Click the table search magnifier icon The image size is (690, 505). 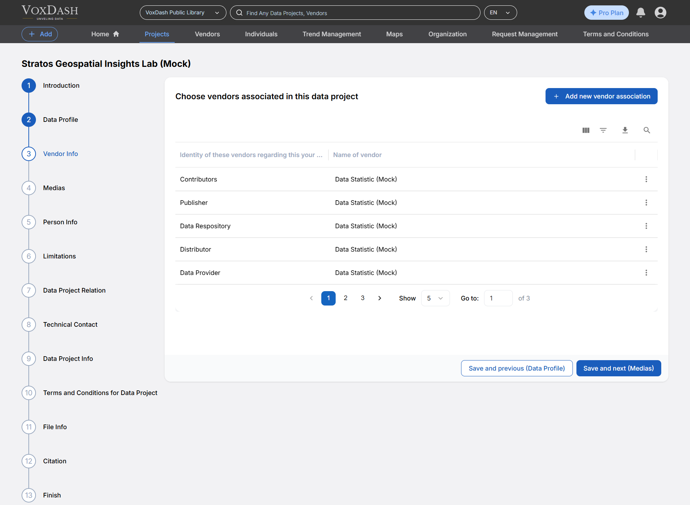[x=647, y=130]
